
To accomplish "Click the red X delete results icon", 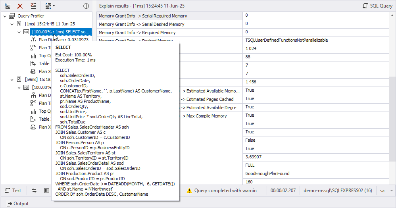I will (20, 6).
